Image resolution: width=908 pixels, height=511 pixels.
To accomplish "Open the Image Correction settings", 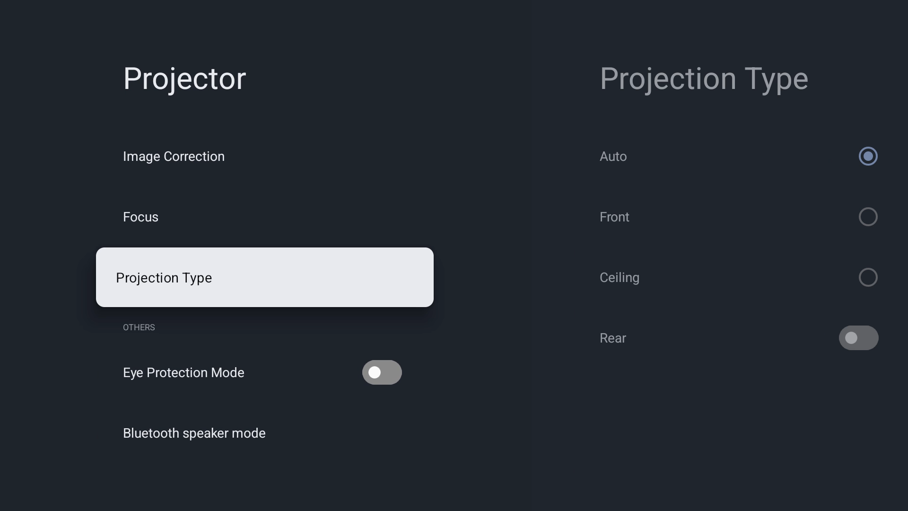I will pyautogui.click(x=174, y=157).
